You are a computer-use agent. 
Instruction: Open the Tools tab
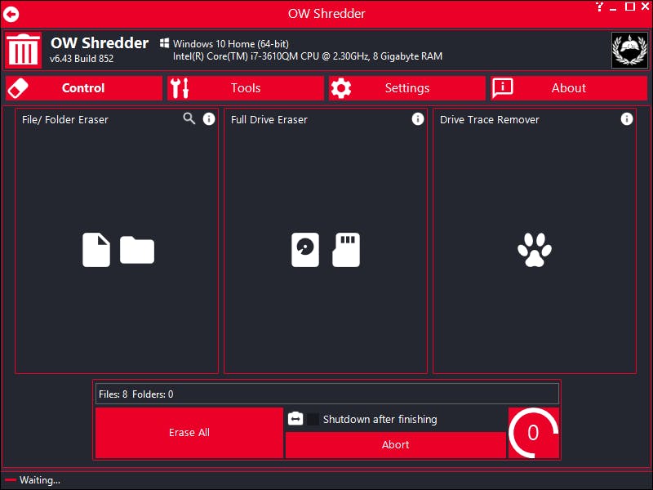pos(246,88)
